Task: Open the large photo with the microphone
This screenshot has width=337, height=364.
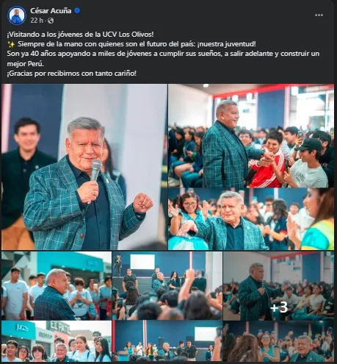Action: [84, 167]
